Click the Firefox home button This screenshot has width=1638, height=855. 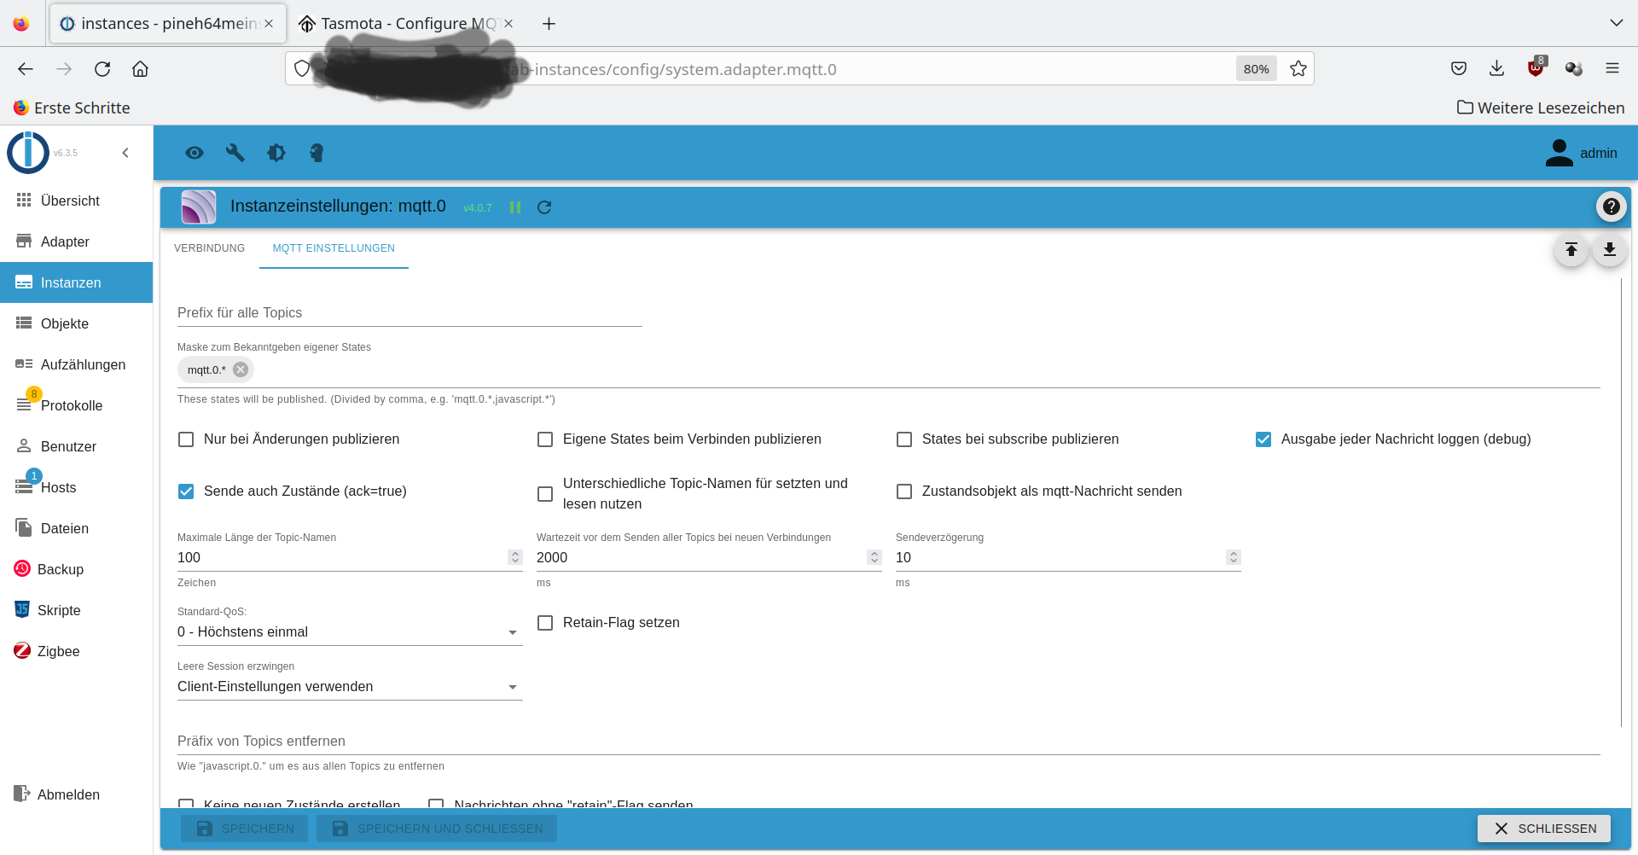pos(140,69)
